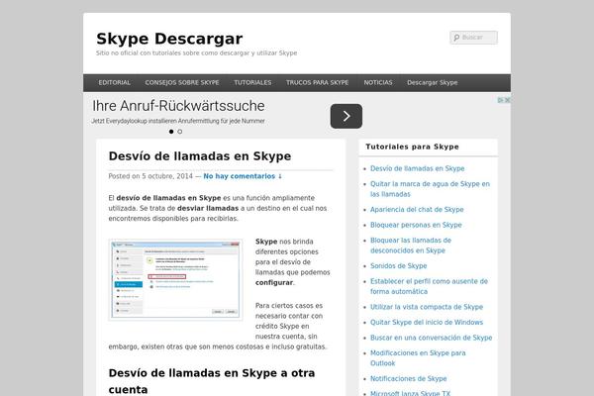Click the search magnifier icon
The height and width of the screenshot is (396, 594).
point(456,38)
